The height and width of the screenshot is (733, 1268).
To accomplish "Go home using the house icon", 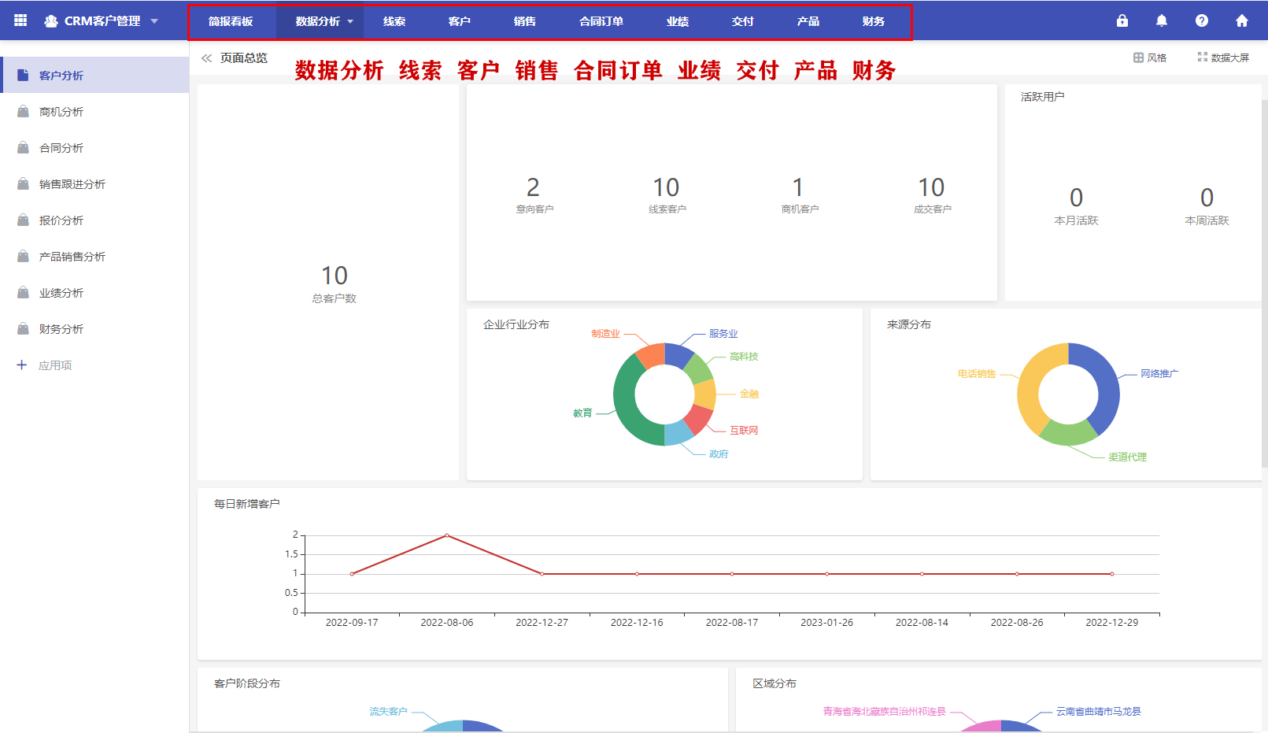I will tap(1242, 20).
